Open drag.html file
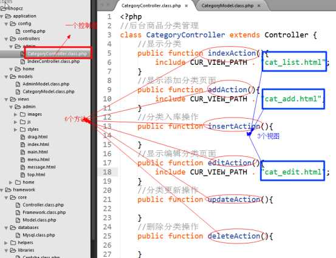336x258 pixels. click(38, 137)
